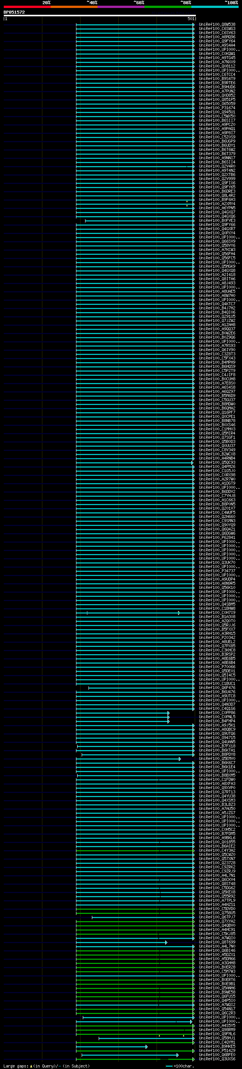
Task: Open hit UniRef100_C4QYM1
Action: pyautogui.click(x=217, y=1042)
